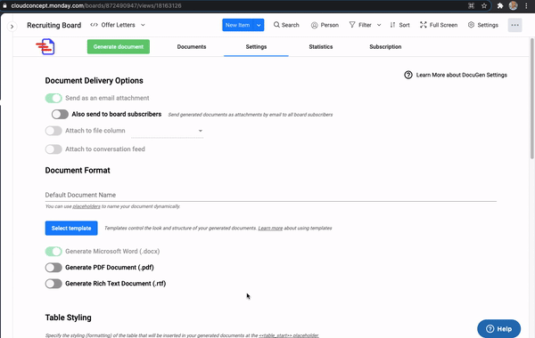Click the Table Styling heading
Screen dimensions: 535x338
point(69,318)
